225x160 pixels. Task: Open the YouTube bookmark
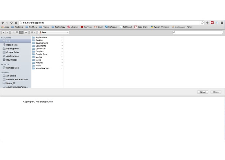(86, 27)
